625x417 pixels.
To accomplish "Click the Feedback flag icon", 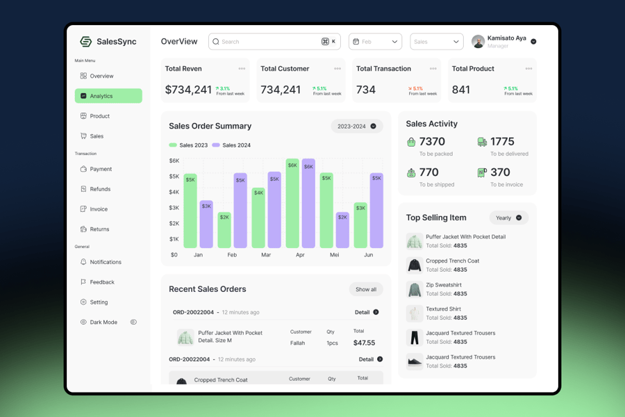I will point(83,281).
